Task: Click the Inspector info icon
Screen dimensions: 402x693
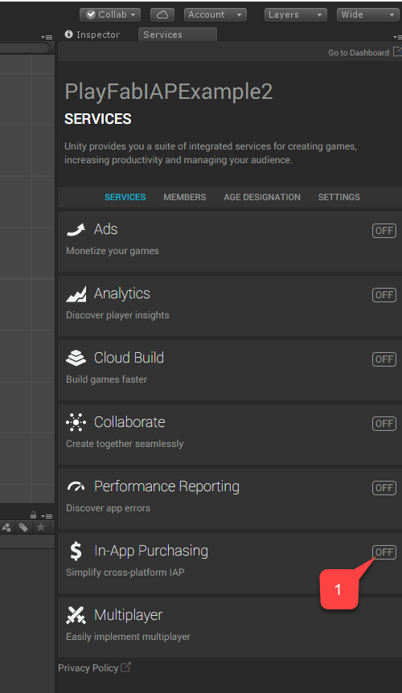Action: pos(68,34)
